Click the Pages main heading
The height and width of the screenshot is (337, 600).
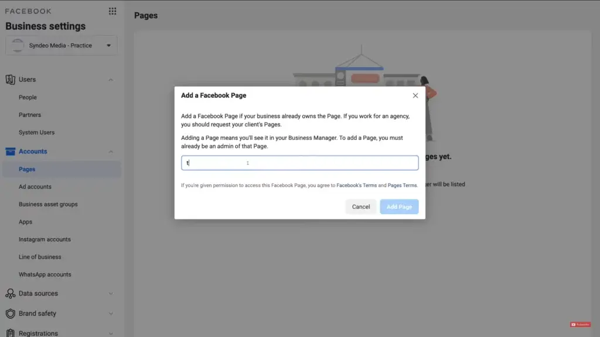pyautogui.click(x=146, y=15)
